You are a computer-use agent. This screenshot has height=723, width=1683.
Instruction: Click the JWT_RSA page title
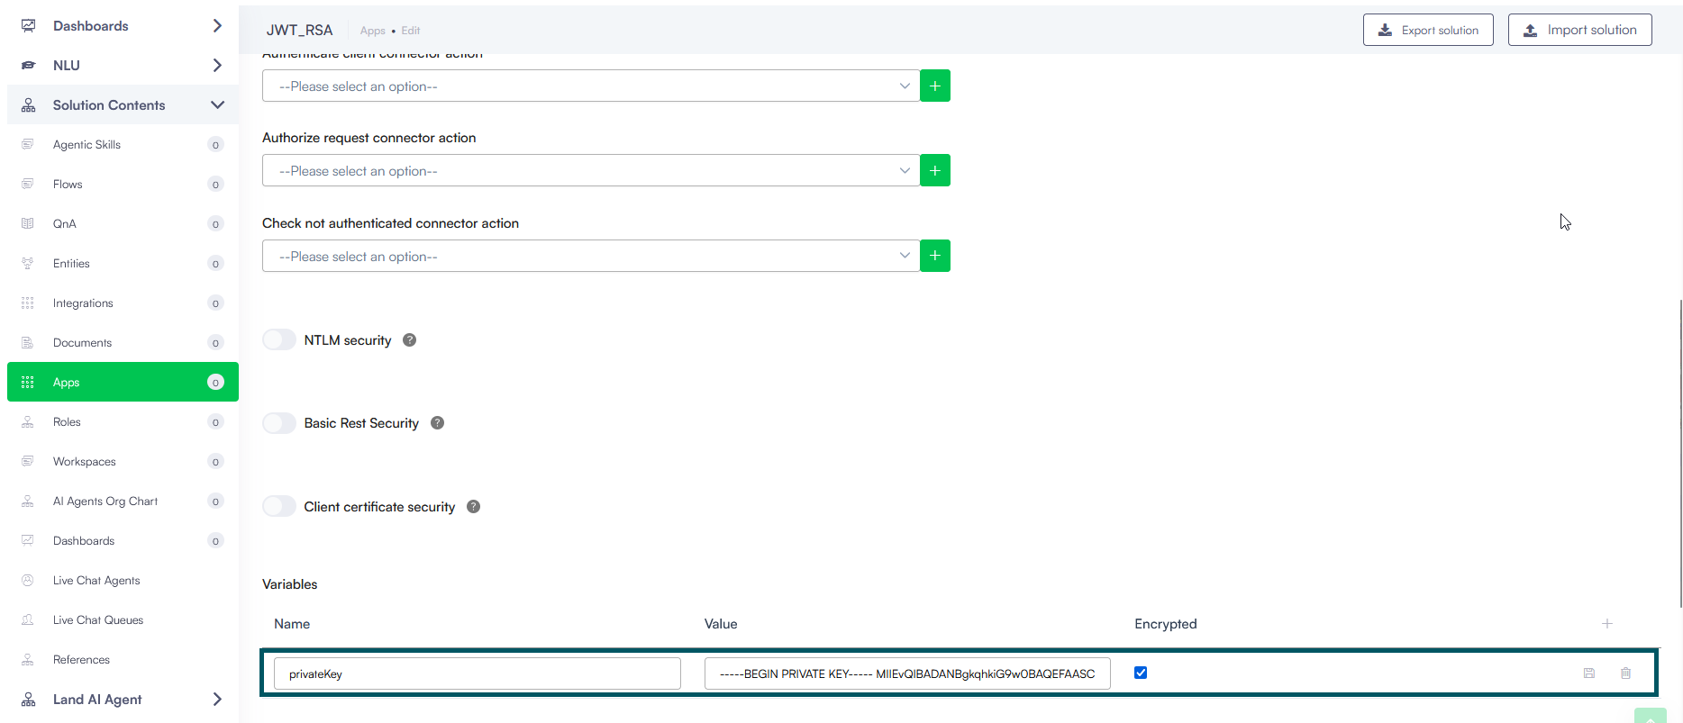click(x=299, y=30)
